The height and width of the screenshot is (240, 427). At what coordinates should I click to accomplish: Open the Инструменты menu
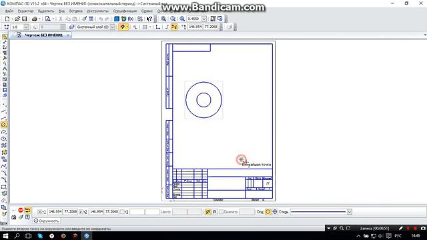(x=98, y=11)
